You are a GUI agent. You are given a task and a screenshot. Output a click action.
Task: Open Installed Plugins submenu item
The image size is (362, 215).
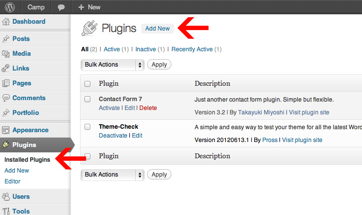(27, 160)
